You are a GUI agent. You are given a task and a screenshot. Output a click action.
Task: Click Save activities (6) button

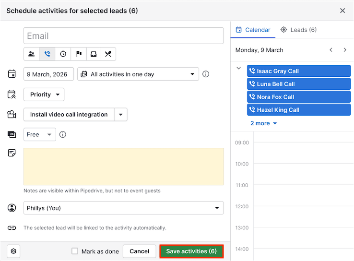(191, 251)
